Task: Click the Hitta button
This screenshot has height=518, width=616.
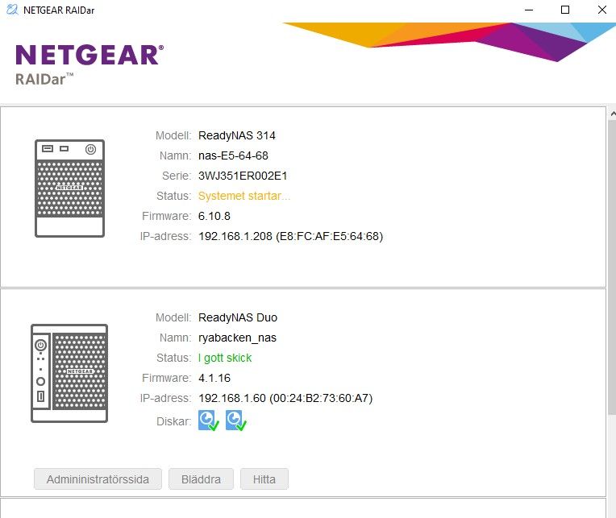Action: (x=264, y=479)
